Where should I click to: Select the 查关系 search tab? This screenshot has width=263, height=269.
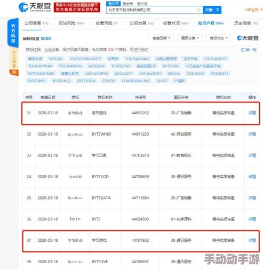(x=142, y=4)
